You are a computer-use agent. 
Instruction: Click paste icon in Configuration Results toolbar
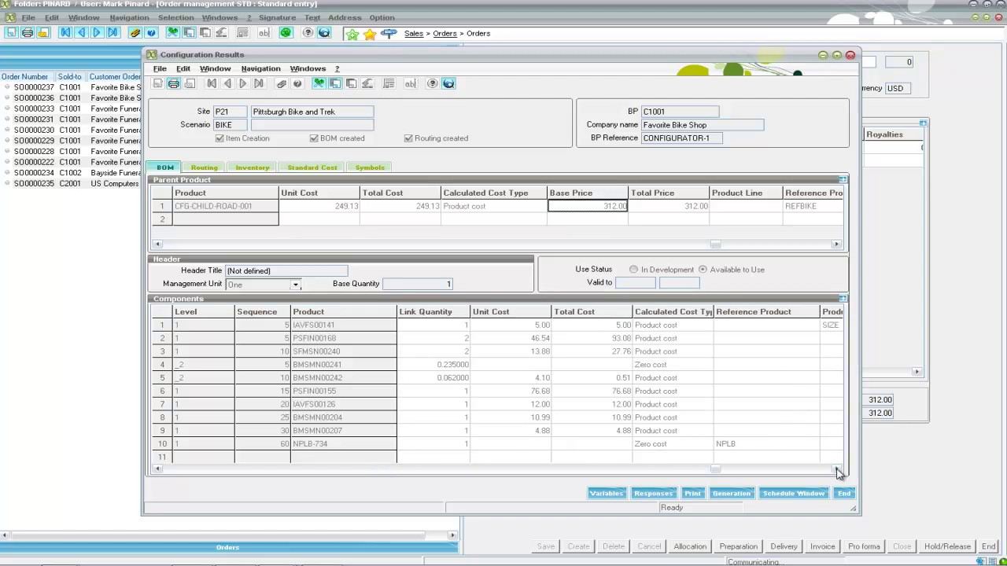point(351,83)
